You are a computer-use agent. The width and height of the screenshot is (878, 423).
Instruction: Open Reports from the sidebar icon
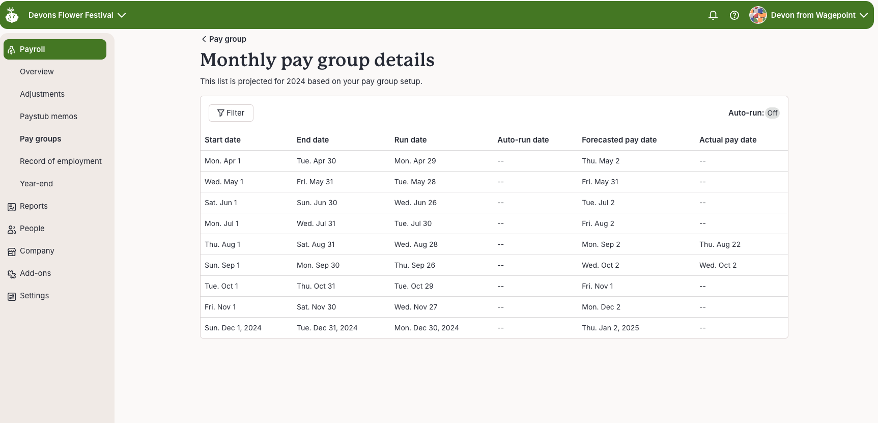pyautogui.click(x=12, y=207)
